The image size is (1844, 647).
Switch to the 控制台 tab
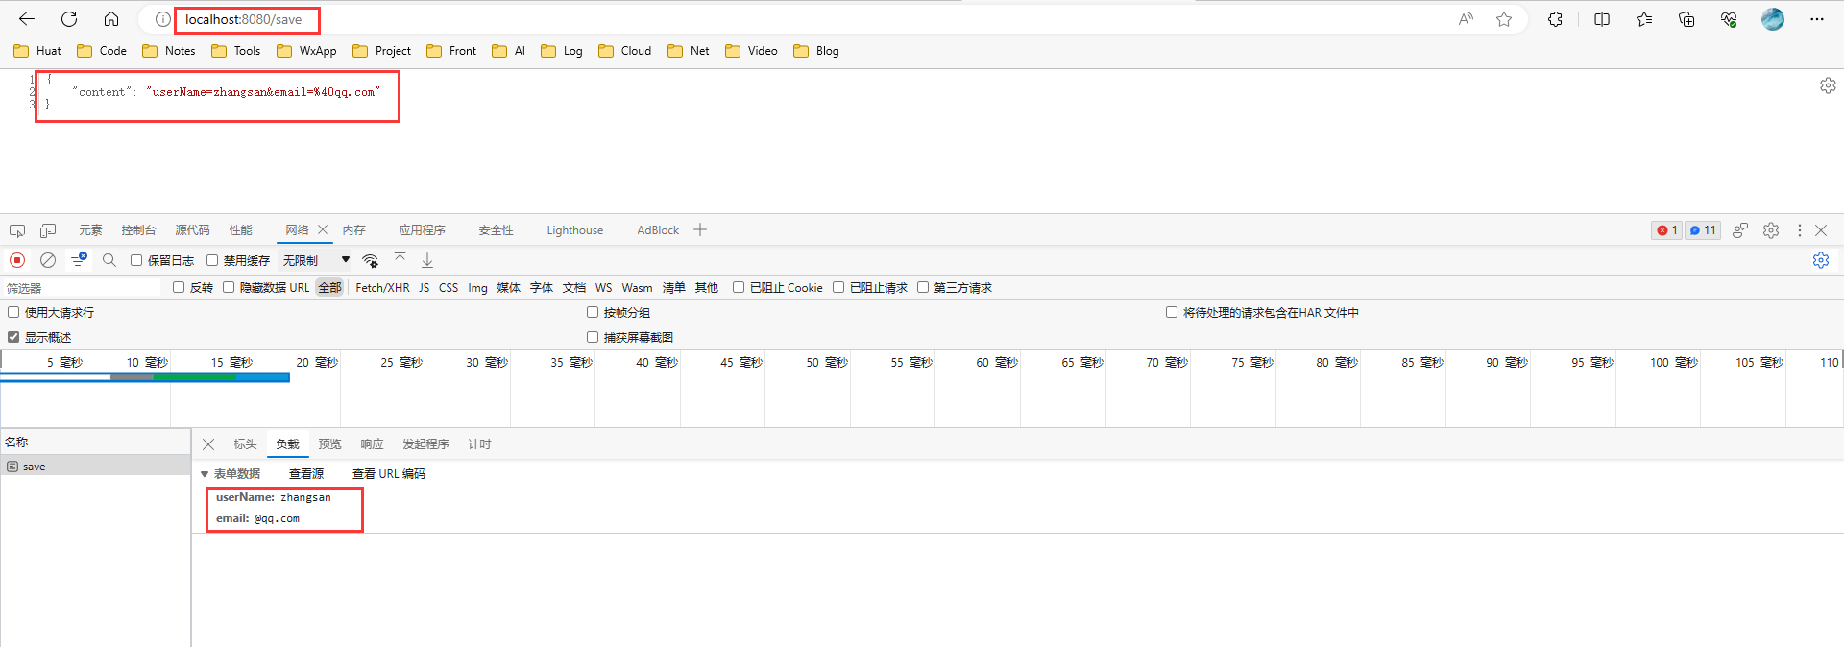tap(138, 230)
